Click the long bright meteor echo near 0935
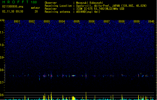This screenshot has width=157, height=100. tap(74, 76)
